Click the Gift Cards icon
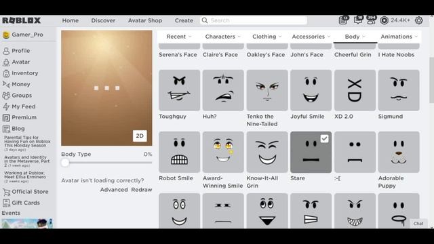434x244 pixels. (x=6, y=203)
